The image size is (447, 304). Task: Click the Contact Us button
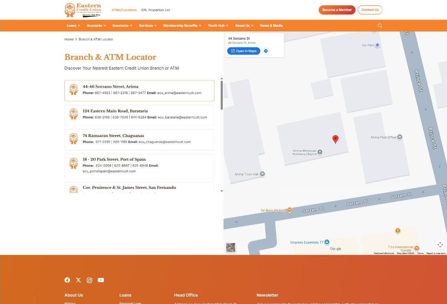[370, 10]
